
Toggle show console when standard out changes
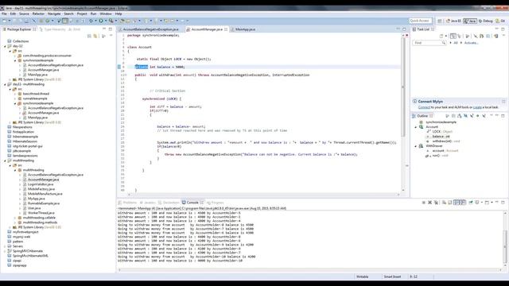pos(457,203)
